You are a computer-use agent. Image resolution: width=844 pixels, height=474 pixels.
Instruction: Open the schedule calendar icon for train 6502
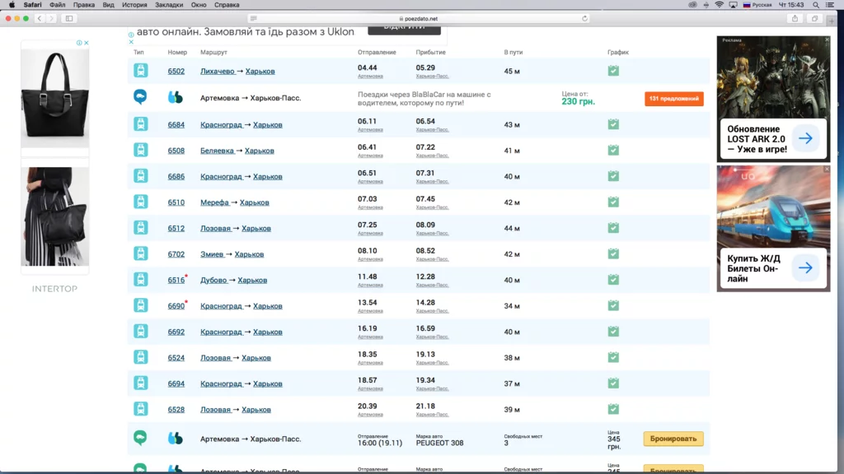613,71
